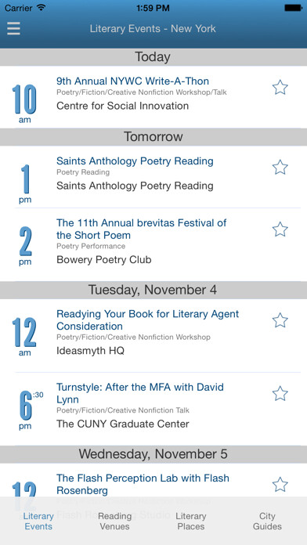The image size is (307, 545).
Task: Open 9th Annual NYWC Write-A-Thon event
Action: click(x=133, y=81)
